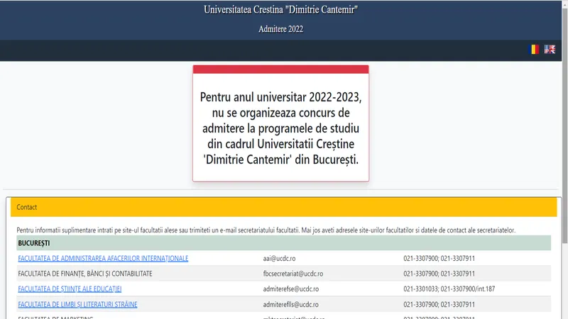Click the phone number in the fbcsecretariat@ucdc.ro row
The image size is (568, 319).
tap(439, 274)
